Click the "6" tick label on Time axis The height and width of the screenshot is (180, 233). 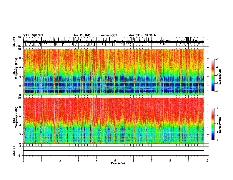[134, 161]
